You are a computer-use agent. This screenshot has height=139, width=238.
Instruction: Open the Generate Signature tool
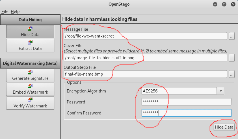pos(30,75)
